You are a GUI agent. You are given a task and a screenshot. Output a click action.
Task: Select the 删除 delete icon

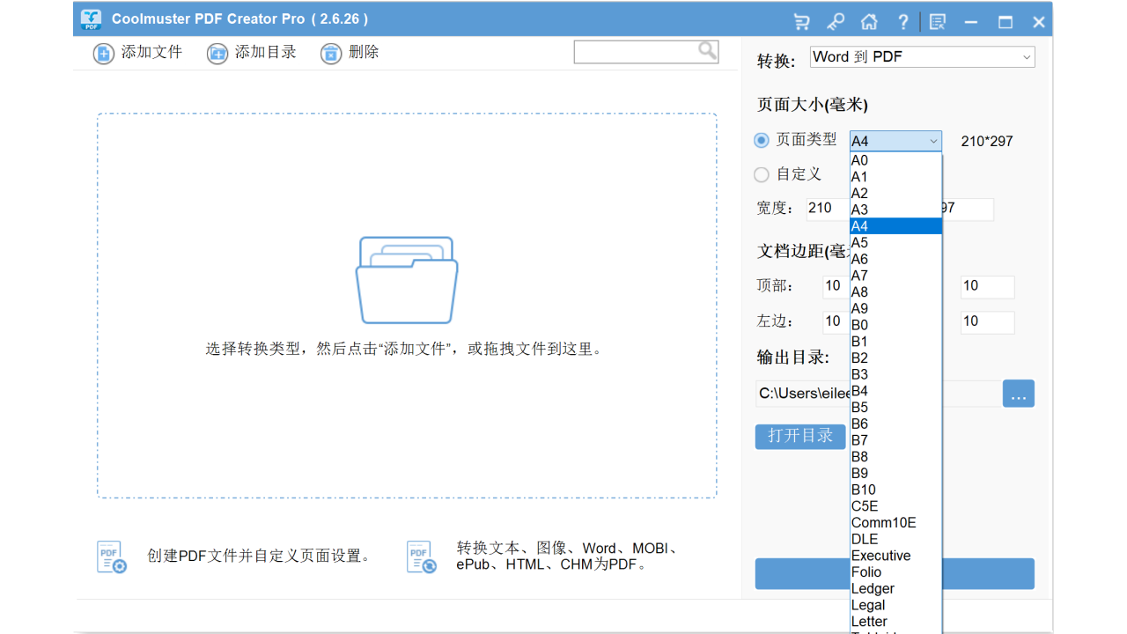pyautogui.click(x=331, y=53)
